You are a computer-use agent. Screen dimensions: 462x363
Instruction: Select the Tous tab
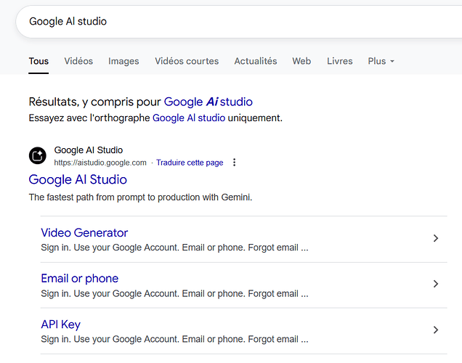38,61
